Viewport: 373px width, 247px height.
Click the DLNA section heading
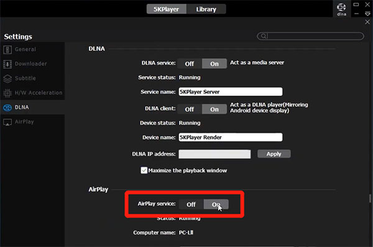(x=96, y=48)
